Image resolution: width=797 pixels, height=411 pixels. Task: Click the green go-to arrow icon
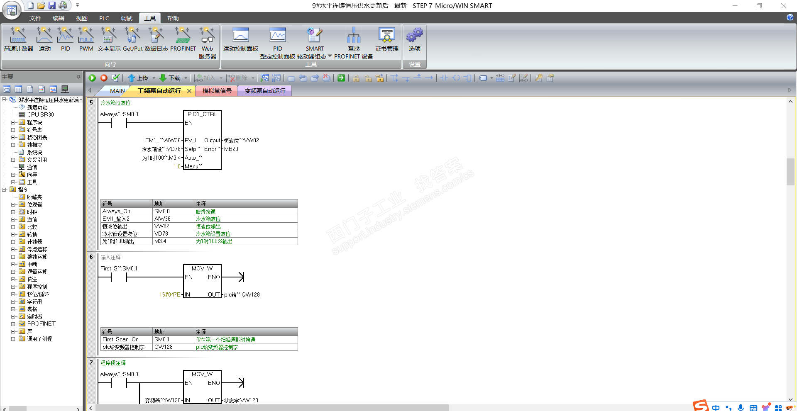(341, 78)
